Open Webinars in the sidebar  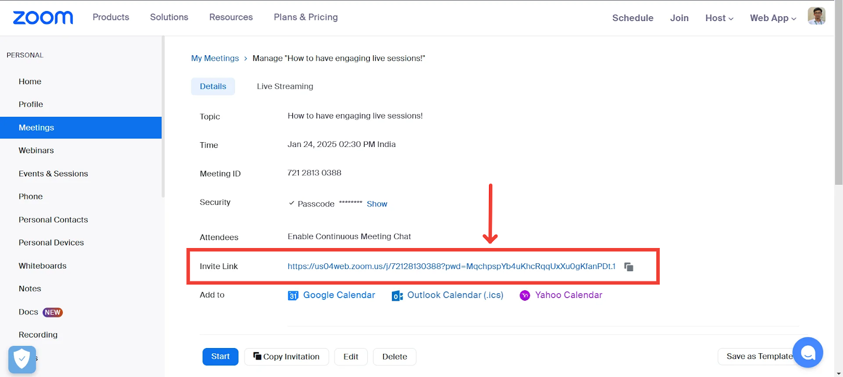[x=36, y=151]
